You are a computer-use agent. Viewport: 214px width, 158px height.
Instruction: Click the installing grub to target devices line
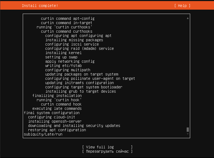point(80,91)
